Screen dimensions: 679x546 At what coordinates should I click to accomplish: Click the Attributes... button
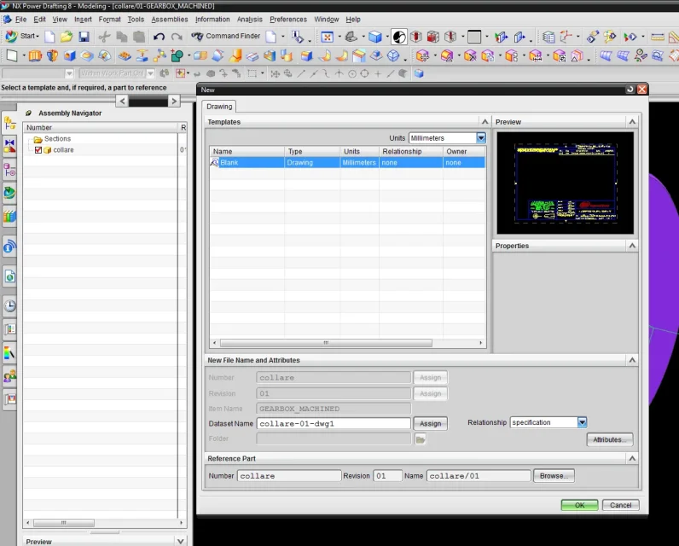(610, 439)
